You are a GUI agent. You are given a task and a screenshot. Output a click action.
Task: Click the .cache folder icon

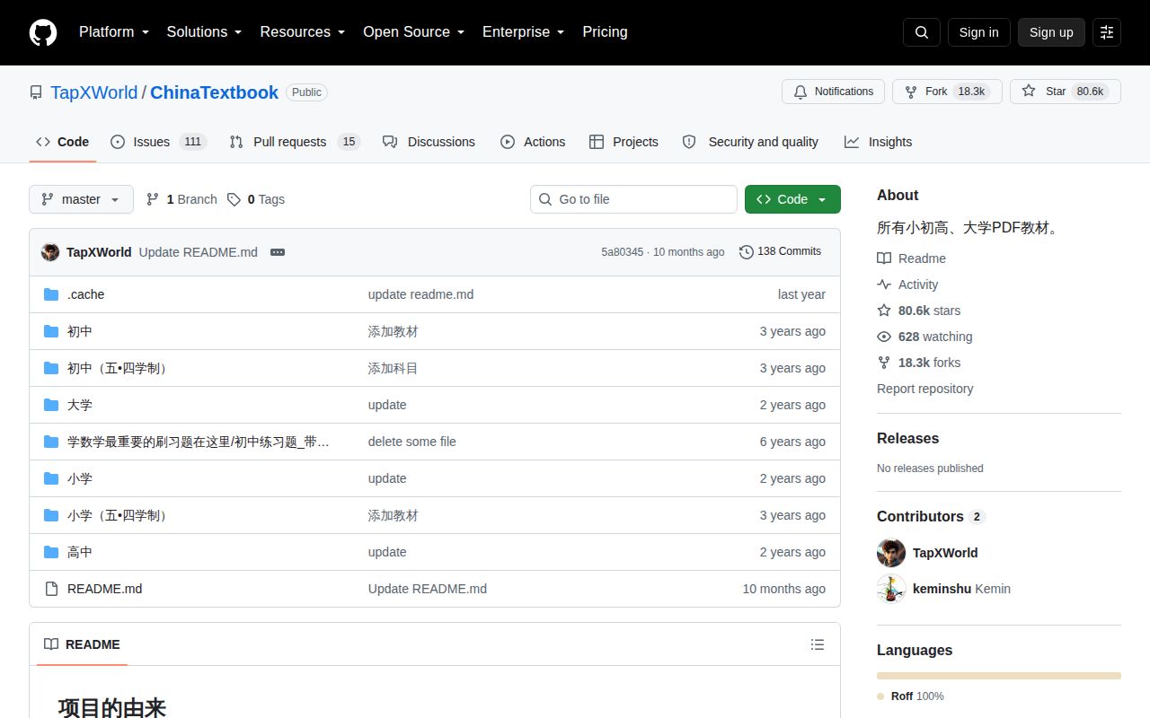point(51,294)
